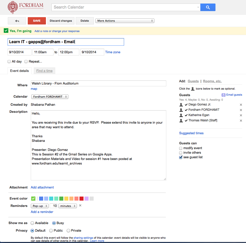Select the checked default event color

33,199
